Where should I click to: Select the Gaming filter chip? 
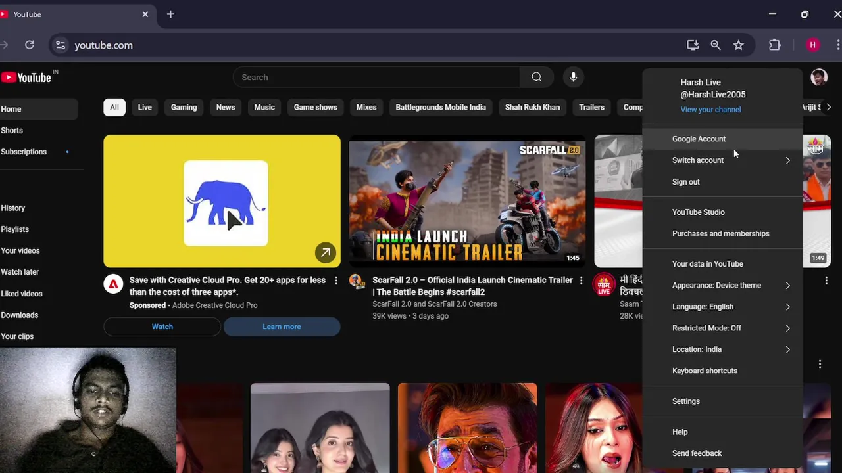pyautogui.click(x=184, y=107)
